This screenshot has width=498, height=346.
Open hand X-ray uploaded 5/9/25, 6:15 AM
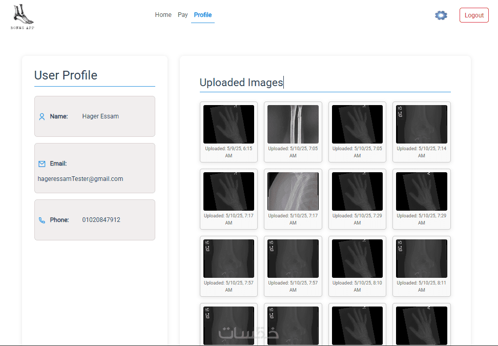point(229,124)
